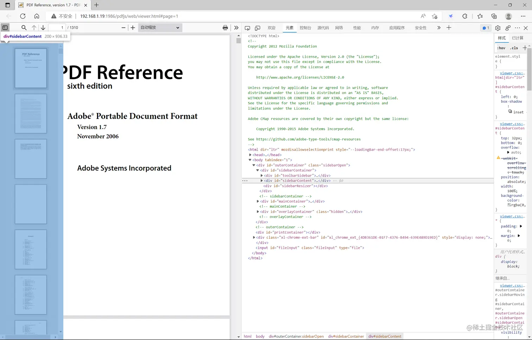
Task: Select the printContainer div line
Action: point(288,232)
